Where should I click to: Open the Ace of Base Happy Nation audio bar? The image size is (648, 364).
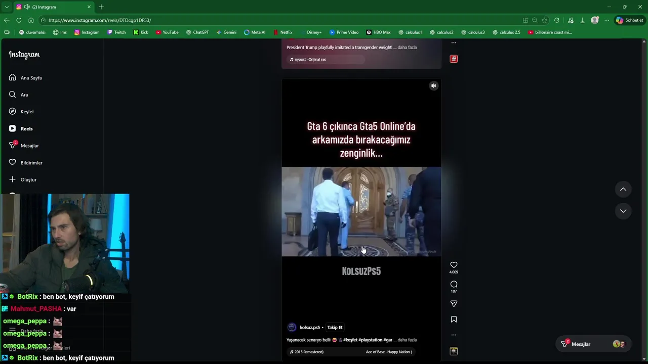click(x=351, y=352)
